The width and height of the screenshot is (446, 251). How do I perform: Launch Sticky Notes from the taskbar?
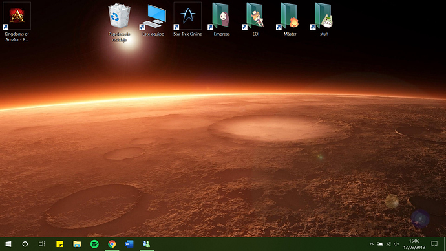[59, 244]
